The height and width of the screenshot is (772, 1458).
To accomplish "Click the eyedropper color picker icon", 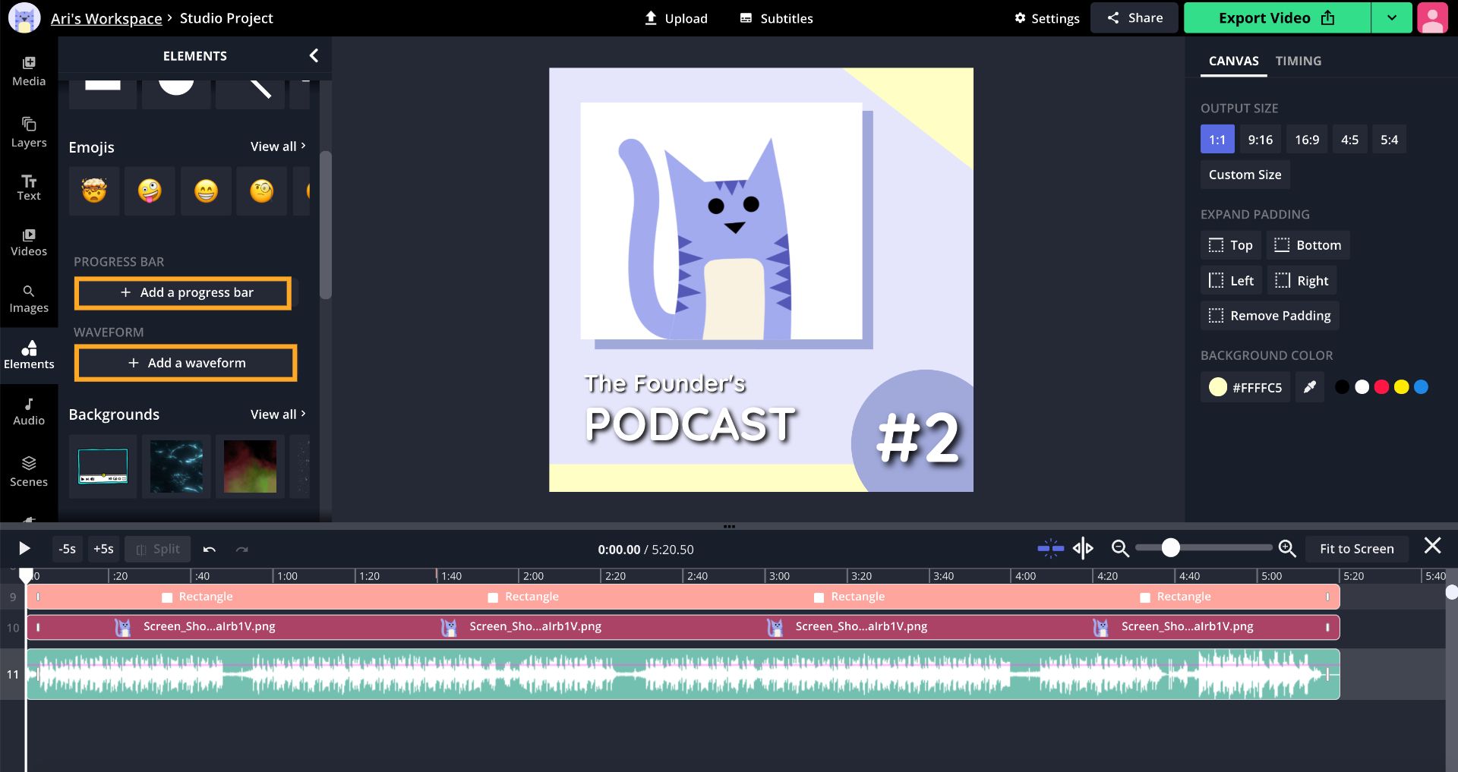I will 1309,387.
